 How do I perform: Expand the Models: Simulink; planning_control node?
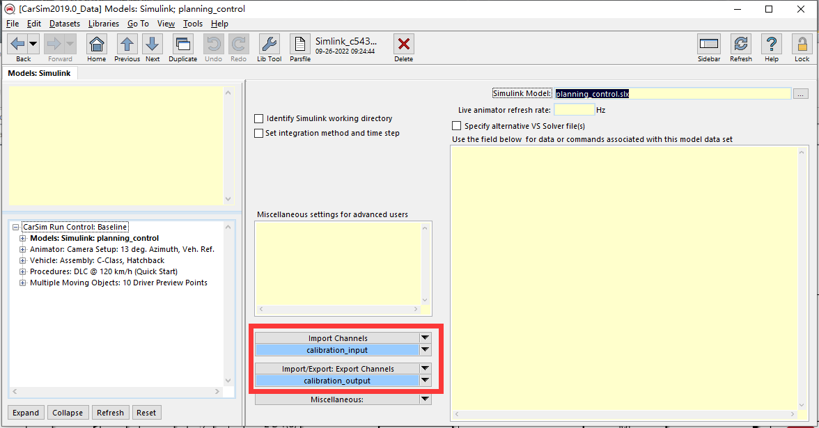pos(22,238)
